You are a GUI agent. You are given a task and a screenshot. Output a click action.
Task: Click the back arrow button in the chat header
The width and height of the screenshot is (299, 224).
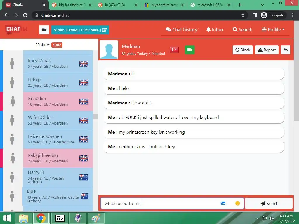click(286, 50)
